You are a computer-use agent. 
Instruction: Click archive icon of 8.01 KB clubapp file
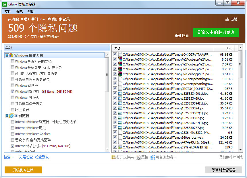click(x=120, y=59)
